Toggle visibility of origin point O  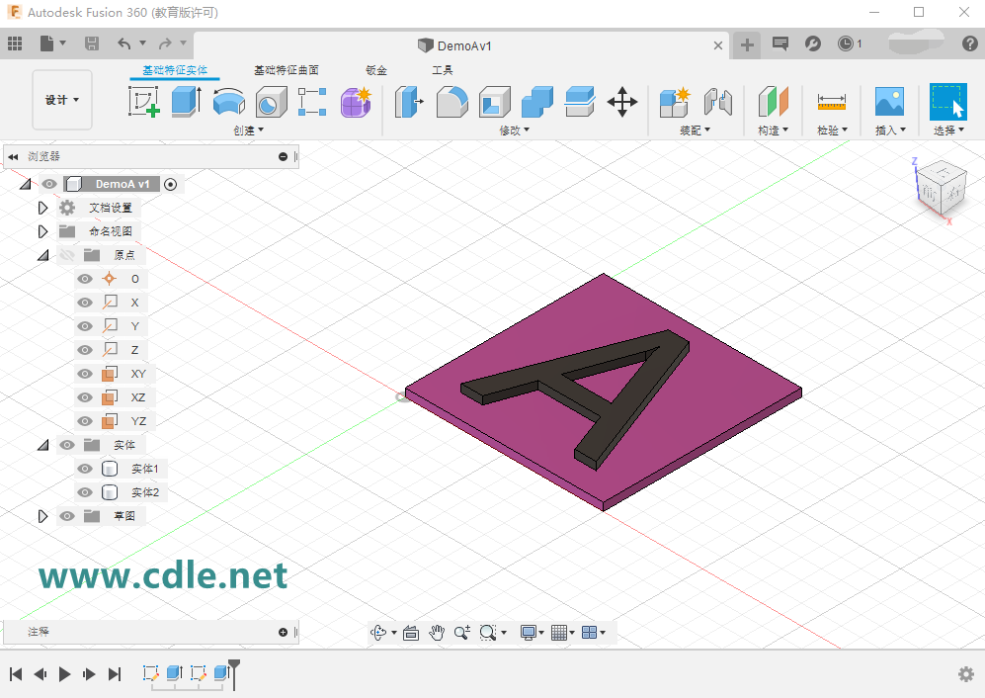[x=85, y=279]
